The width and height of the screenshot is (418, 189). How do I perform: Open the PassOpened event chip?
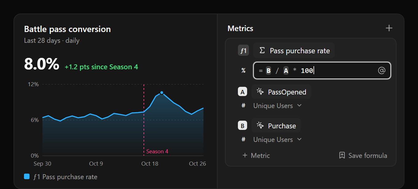[281, 92]
